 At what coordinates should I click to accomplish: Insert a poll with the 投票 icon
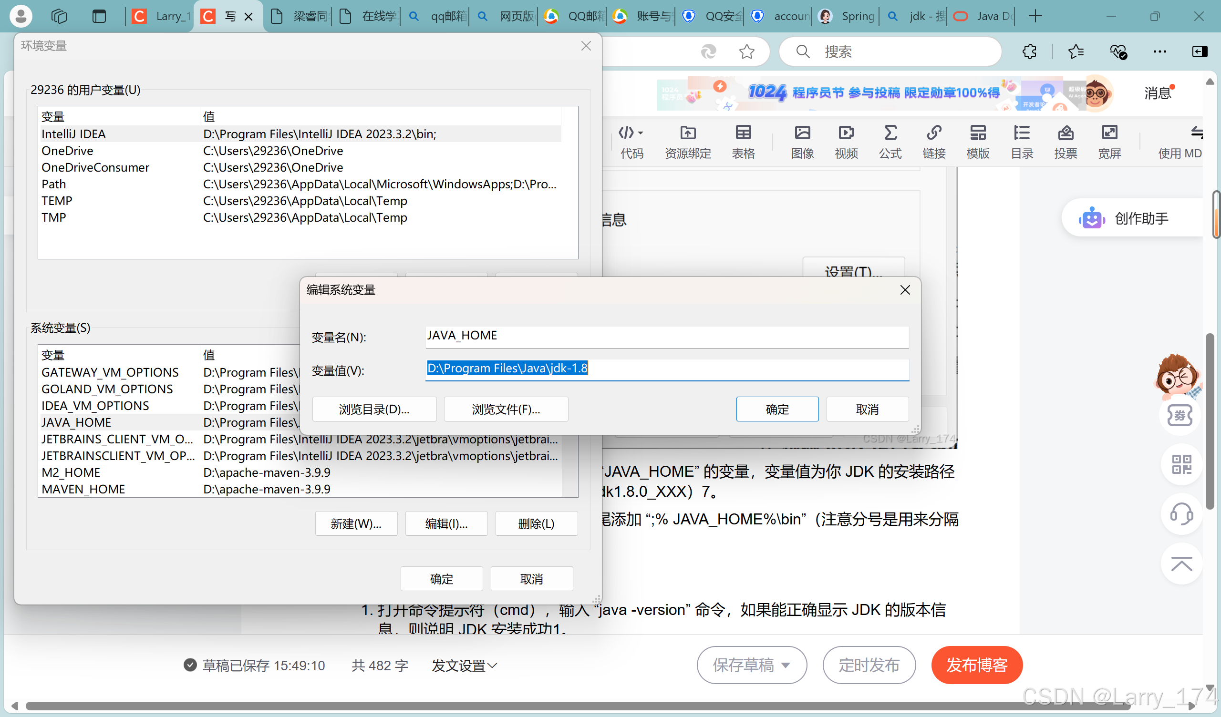pos(1066,141)
